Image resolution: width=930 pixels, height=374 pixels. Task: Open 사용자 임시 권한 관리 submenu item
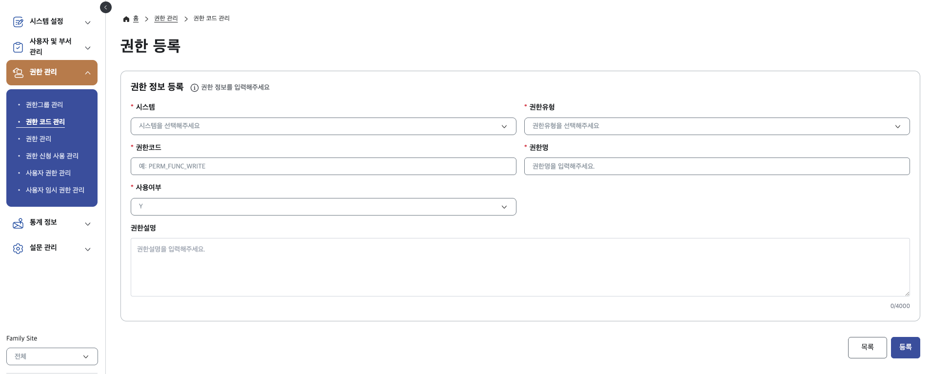pyautogui.click(x=55, y=190)
